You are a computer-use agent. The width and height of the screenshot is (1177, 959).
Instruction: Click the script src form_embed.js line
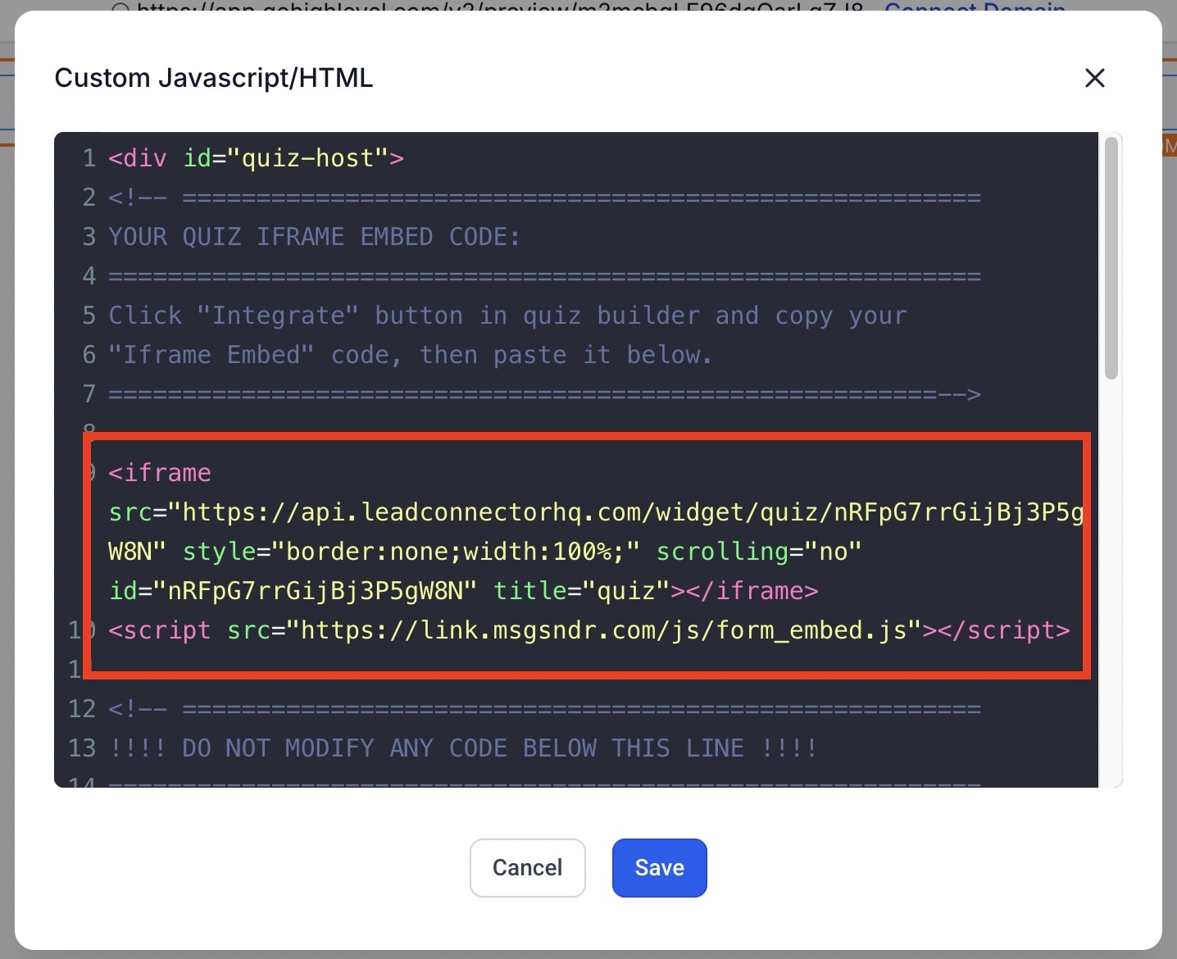[x=588, y=629]
